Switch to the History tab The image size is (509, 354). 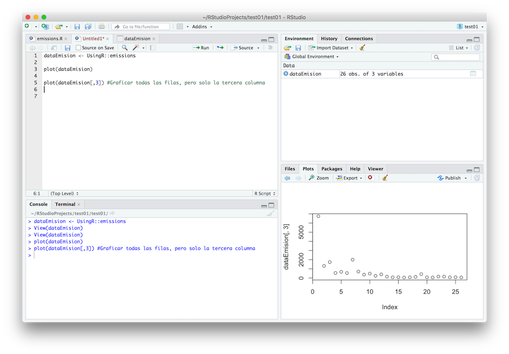329,39
